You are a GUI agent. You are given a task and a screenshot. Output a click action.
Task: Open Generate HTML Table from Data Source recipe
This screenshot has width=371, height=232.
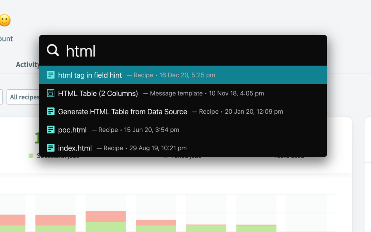click(x=123, y=112)
